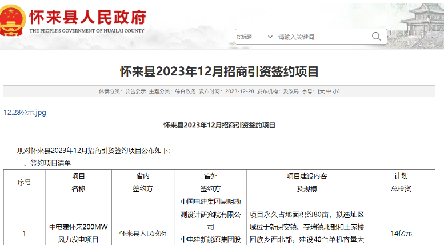The image size is (444, 245).
Task: Select the 项目名称 table column header
Action: 78,182
